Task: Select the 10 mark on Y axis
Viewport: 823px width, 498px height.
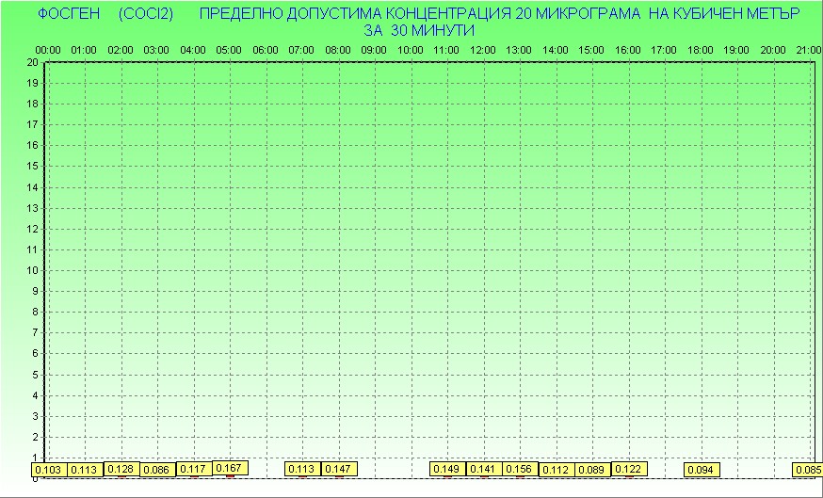Action: (x=32, y=270)
